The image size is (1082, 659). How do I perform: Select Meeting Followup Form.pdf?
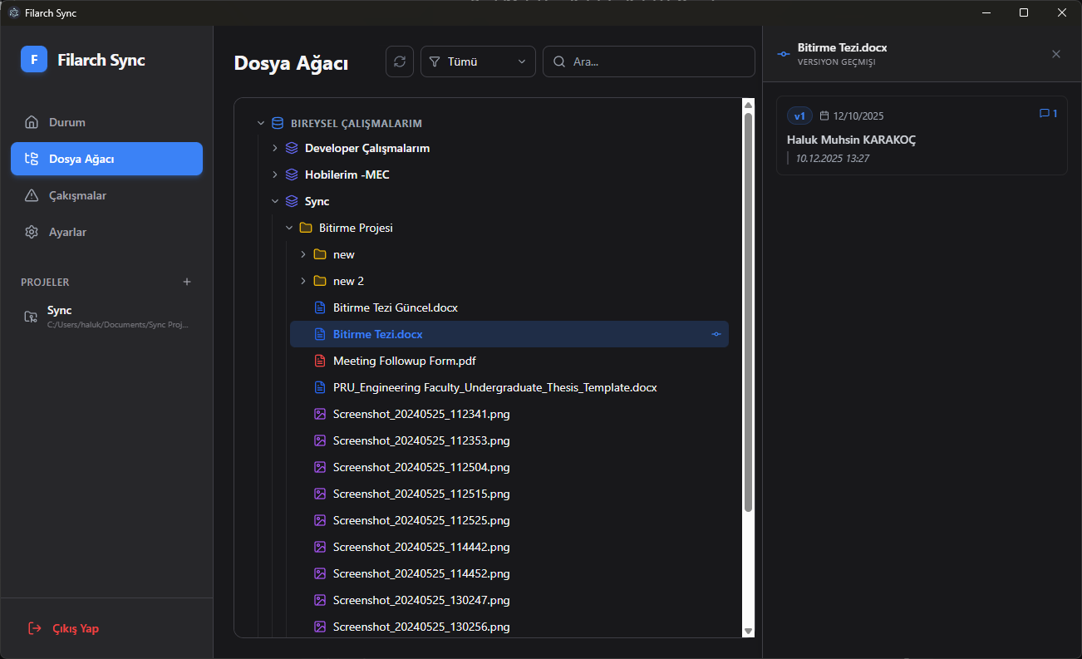coord(509,361)
